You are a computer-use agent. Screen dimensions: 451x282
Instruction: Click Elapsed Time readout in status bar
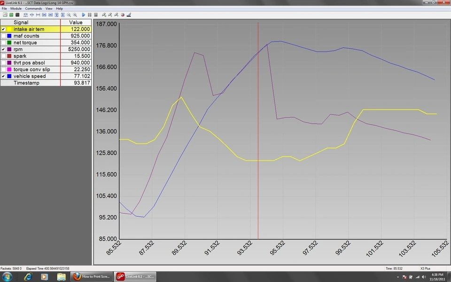click(x=48, y=268)
